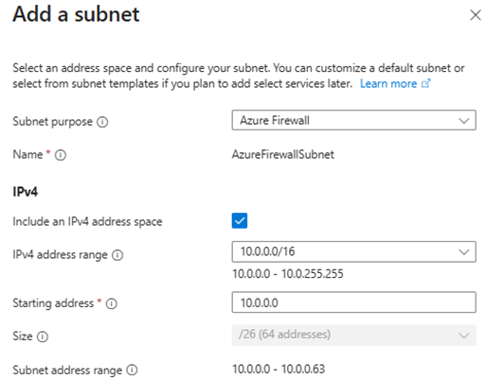The width and height of the screenshot is (486, 379).
Task: Show info for IPv4 address range
Action: [x=117, y=255]
